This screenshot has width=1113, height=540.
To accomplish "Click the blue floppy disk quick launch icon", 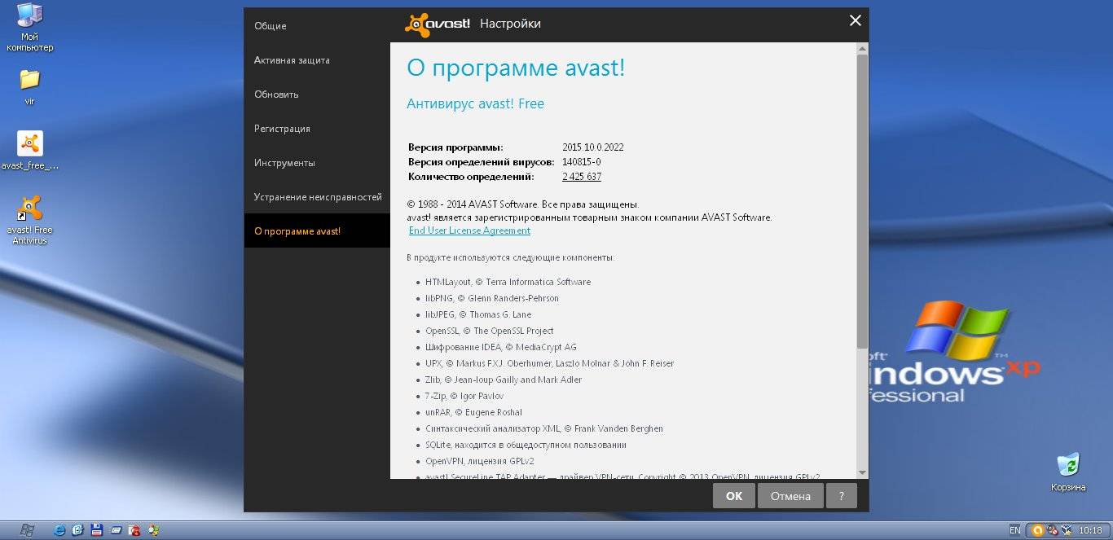I will (x=96, y=530).
